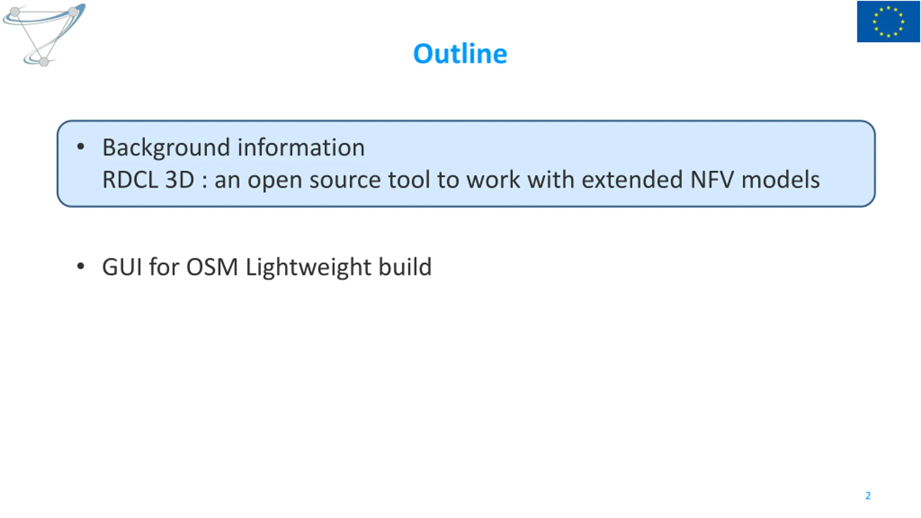Select the Outline slide title
The width and height of the screenshot is (921, 518).
pyautogui.click(x=460, y=54)
